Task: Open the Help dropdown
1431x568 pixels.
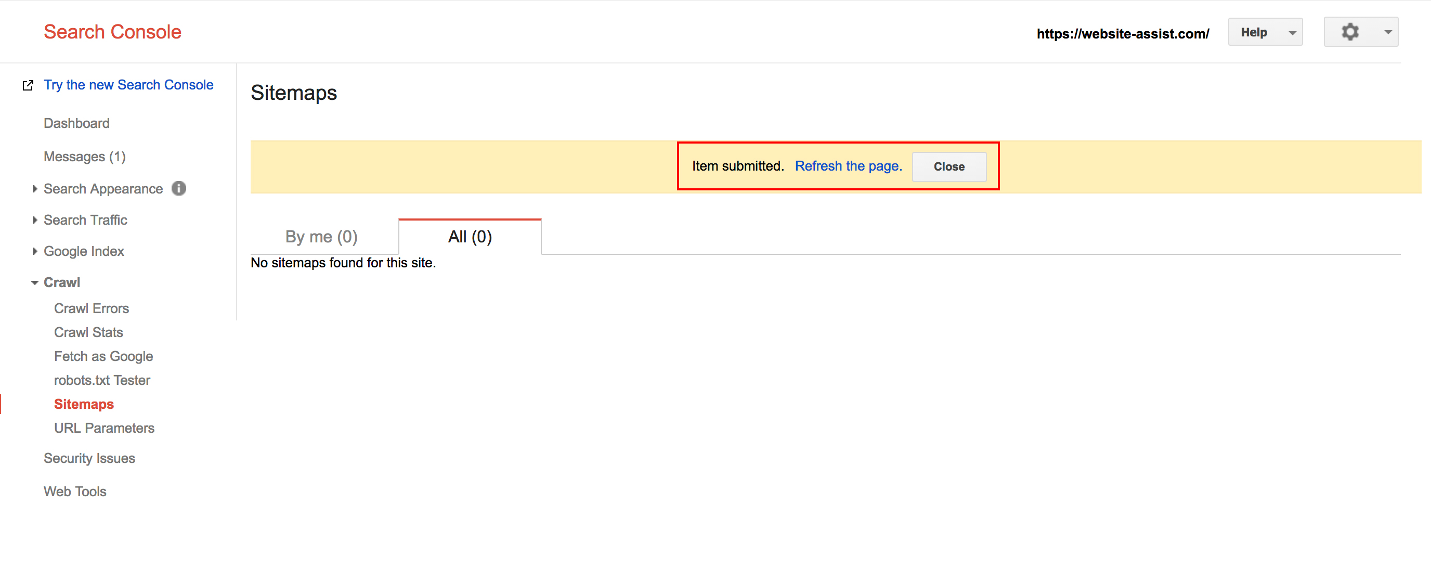Action: [1265, 32]
